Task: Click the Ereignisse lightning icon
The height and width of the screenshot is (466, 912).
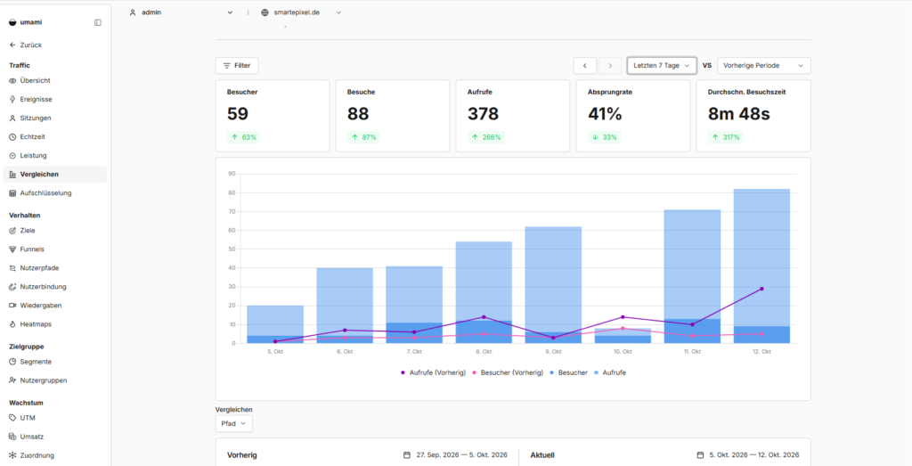Action: pos(12,100)
